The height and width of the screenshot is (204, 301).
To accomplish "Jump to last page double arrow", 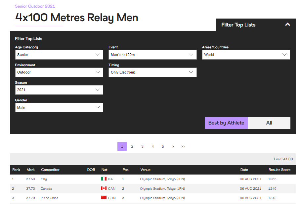I will 183,146.
